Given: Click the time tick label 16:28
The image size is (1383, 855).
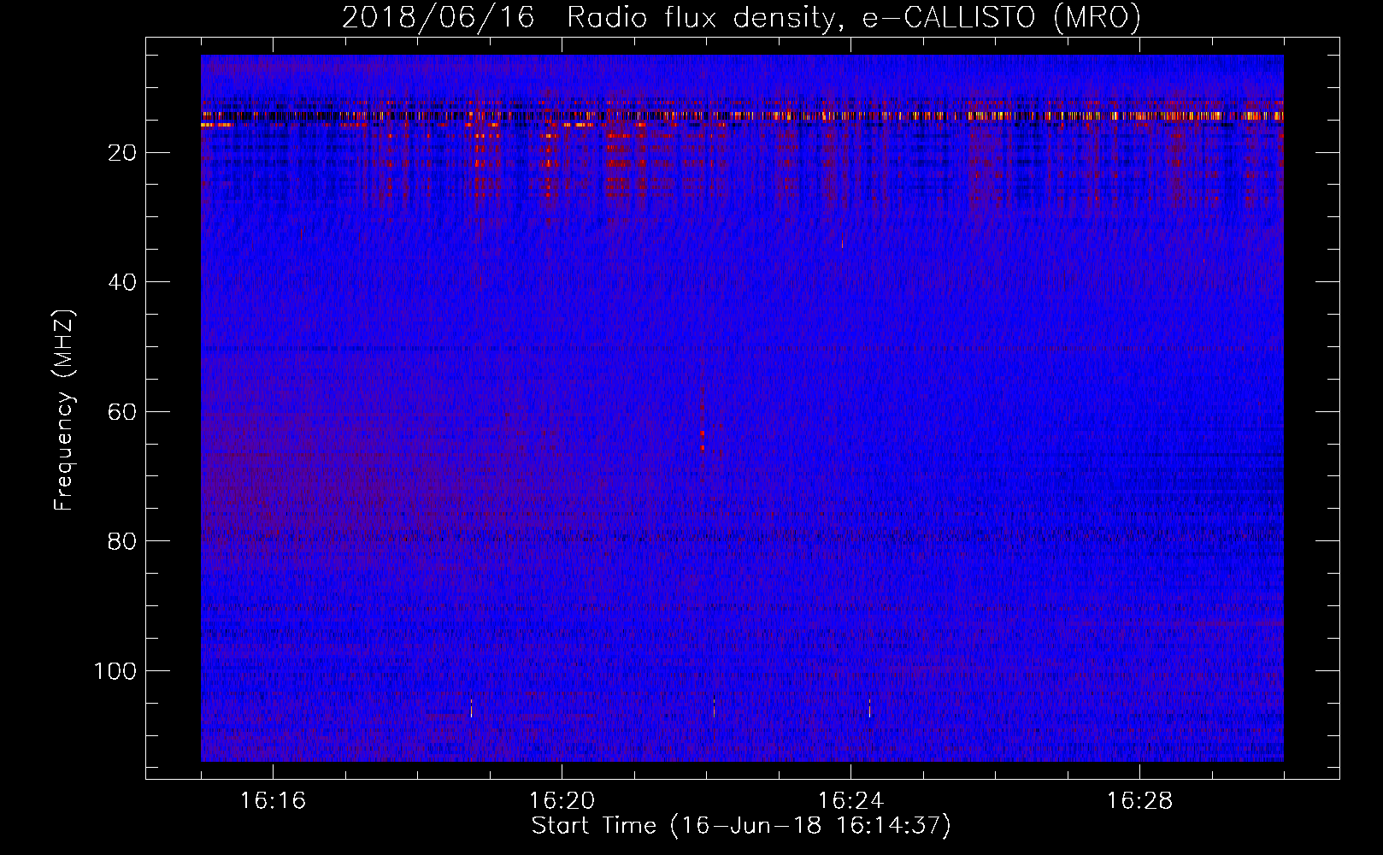Looking at the screenshot, I should tap(1139, 800).
